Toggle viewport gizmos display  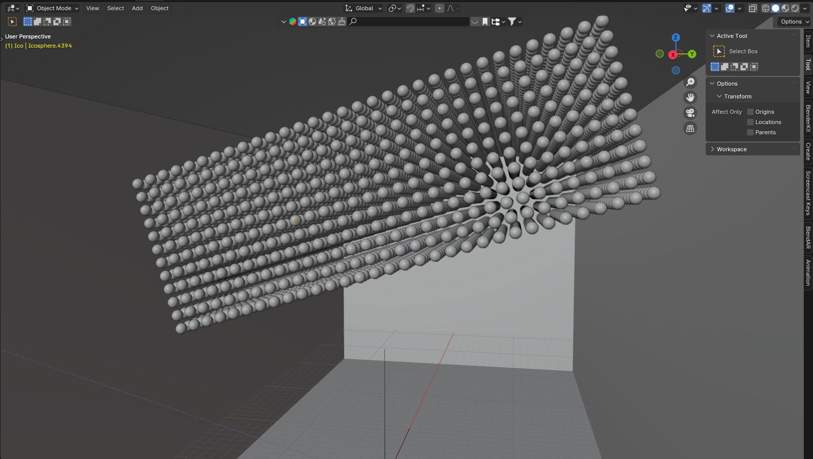click(x=707, y=8)
